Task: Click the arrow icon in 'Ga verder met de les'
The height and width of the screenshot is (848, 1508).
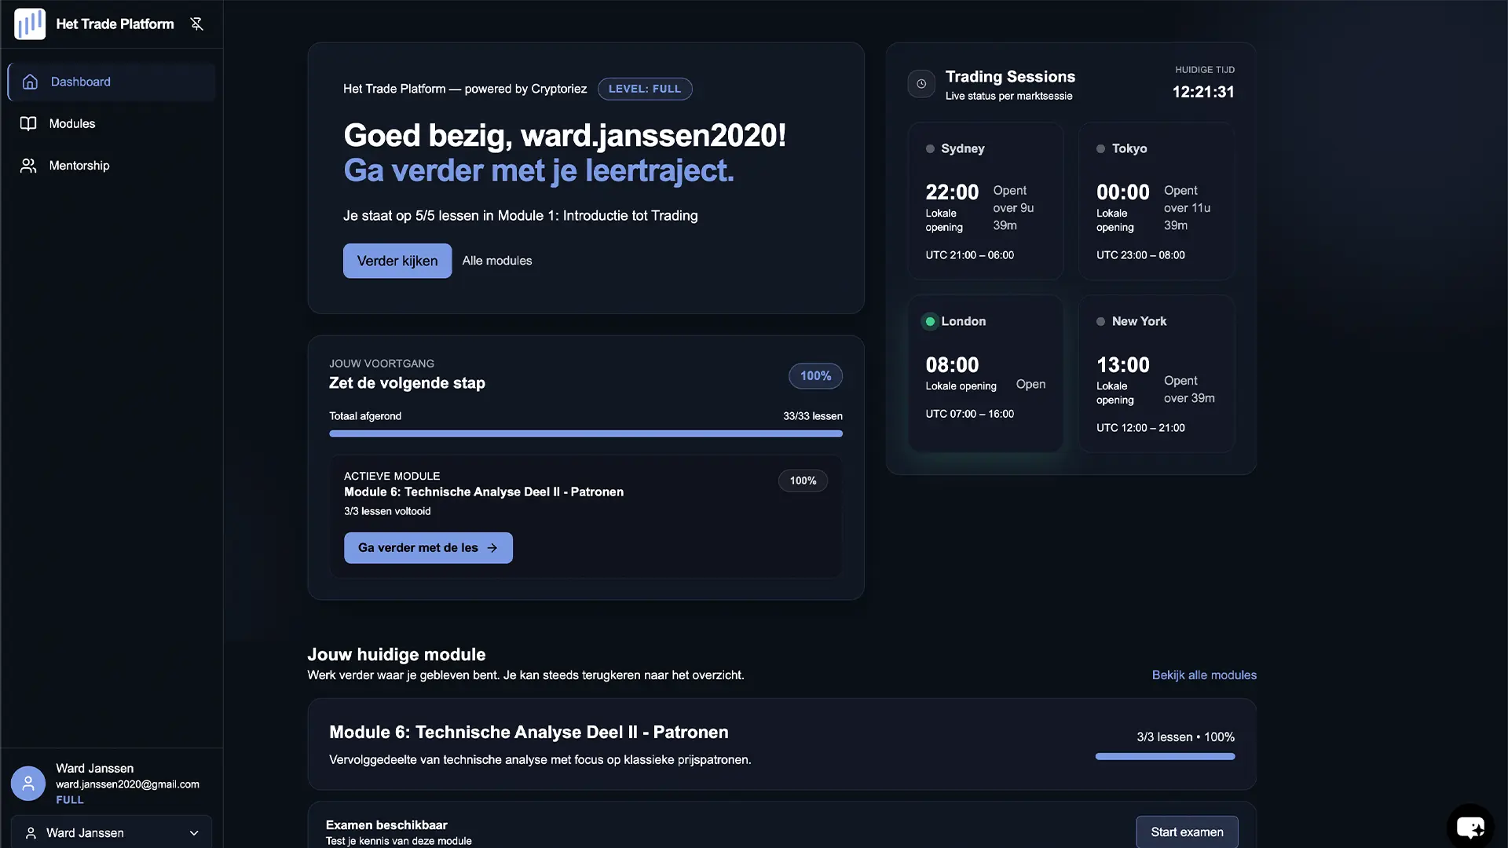Action: [493, 547]
